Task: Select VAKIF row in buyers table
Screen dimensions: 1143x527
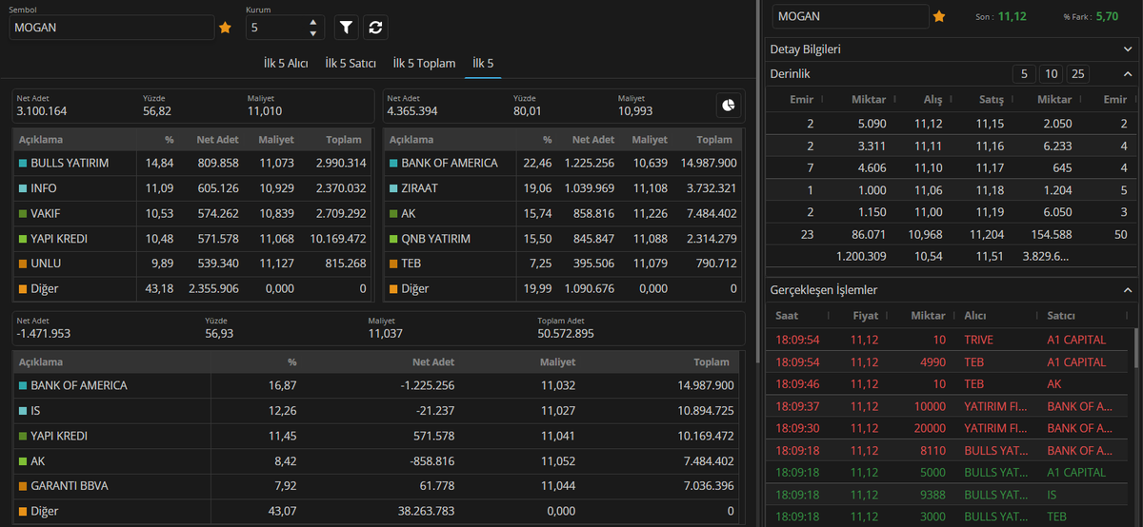Action: 192,213
